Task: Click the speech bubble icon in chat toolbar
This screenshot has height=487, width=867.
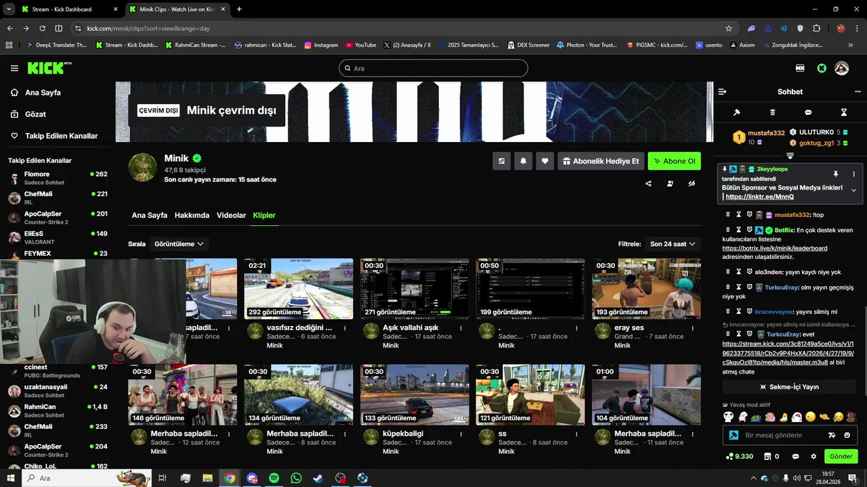Action: pyautogui.click(x=808, y=112)
